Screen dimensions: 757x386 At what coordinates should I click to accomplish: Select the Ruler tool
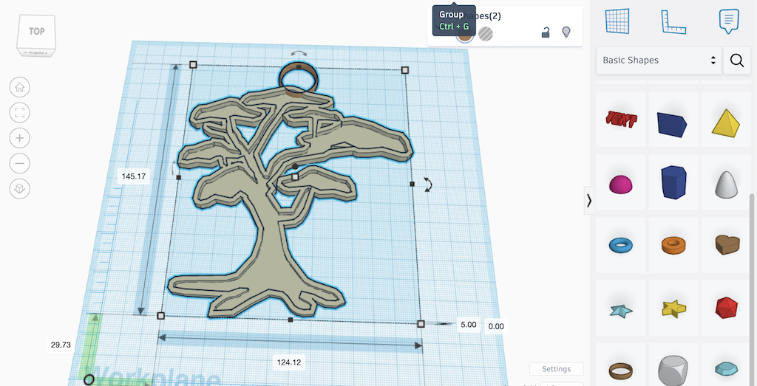pyautogui.click(x=673, y=21)
